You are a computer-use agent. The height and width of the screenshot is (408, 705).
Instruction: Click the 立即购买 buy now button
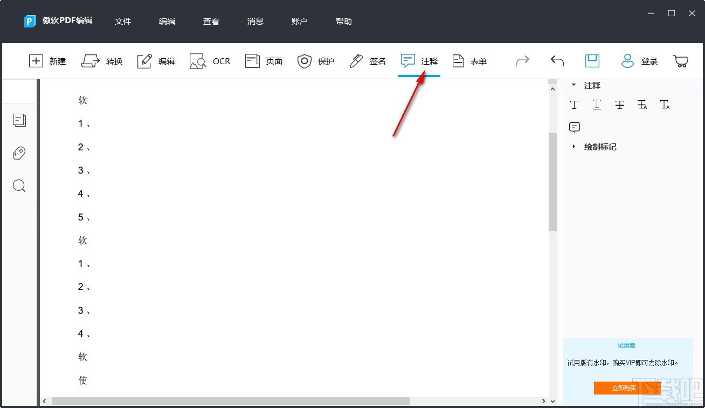click(x=627, y=388)
